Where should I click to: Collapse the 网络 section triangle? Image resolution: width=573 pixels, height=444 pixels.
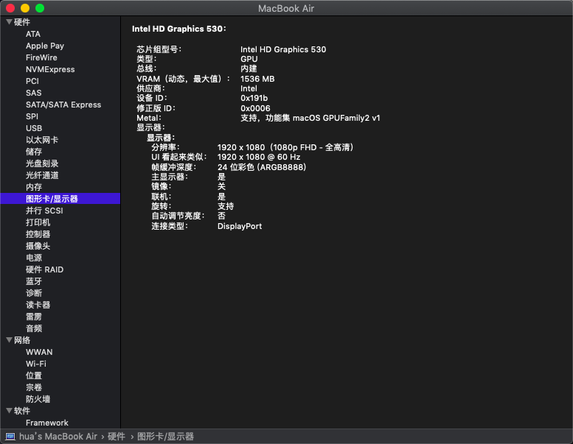coord(9,340)
